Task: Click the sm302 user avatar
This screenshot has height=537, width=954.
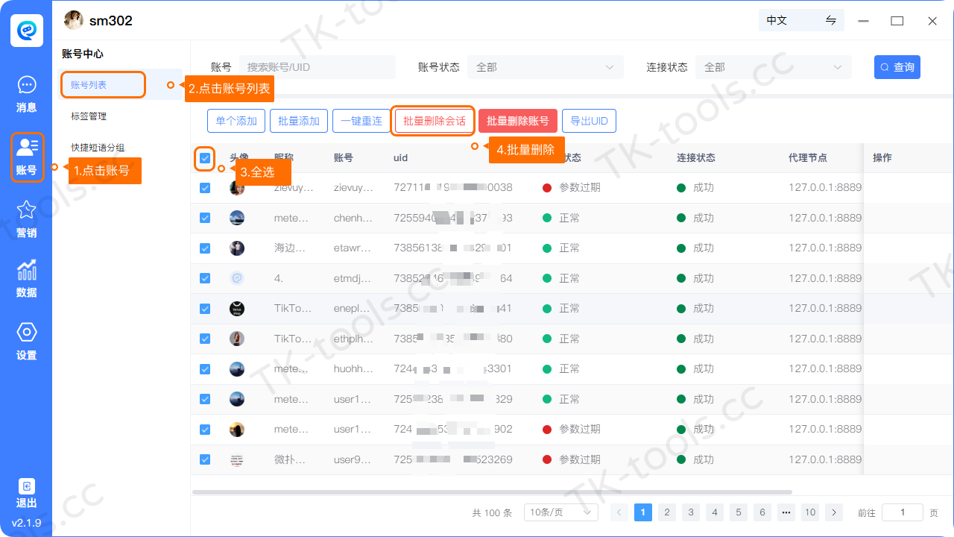Action: point(74,20)
